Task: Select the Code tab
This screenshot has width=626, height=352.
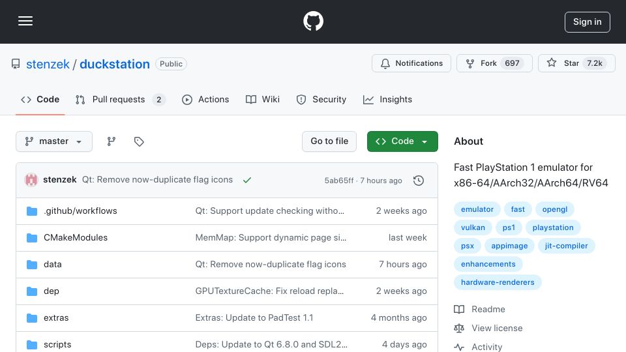Action: point(40,99)
